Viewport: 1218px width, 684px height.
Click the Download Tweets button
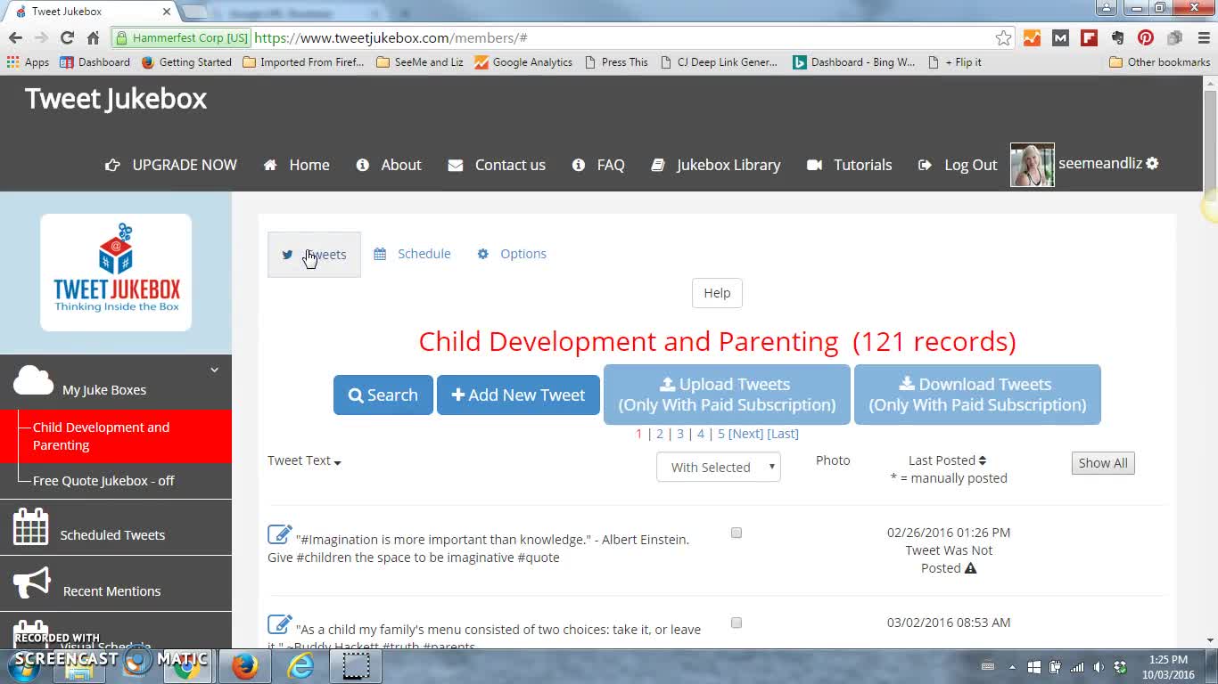[x=977, y=395]
